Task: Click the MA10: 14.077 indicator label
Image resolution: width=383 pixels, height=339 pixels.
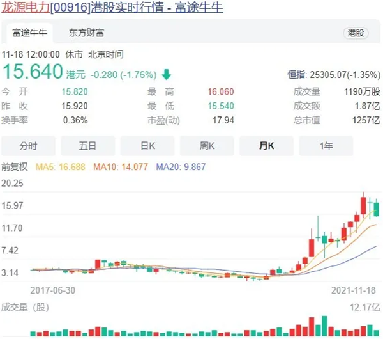Action: [x=121, y=167]
